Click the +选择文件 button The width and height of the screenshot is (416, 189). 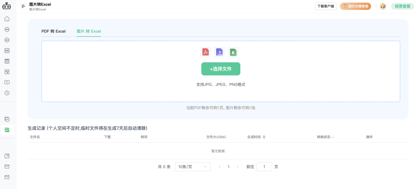[x=221, y=69]
